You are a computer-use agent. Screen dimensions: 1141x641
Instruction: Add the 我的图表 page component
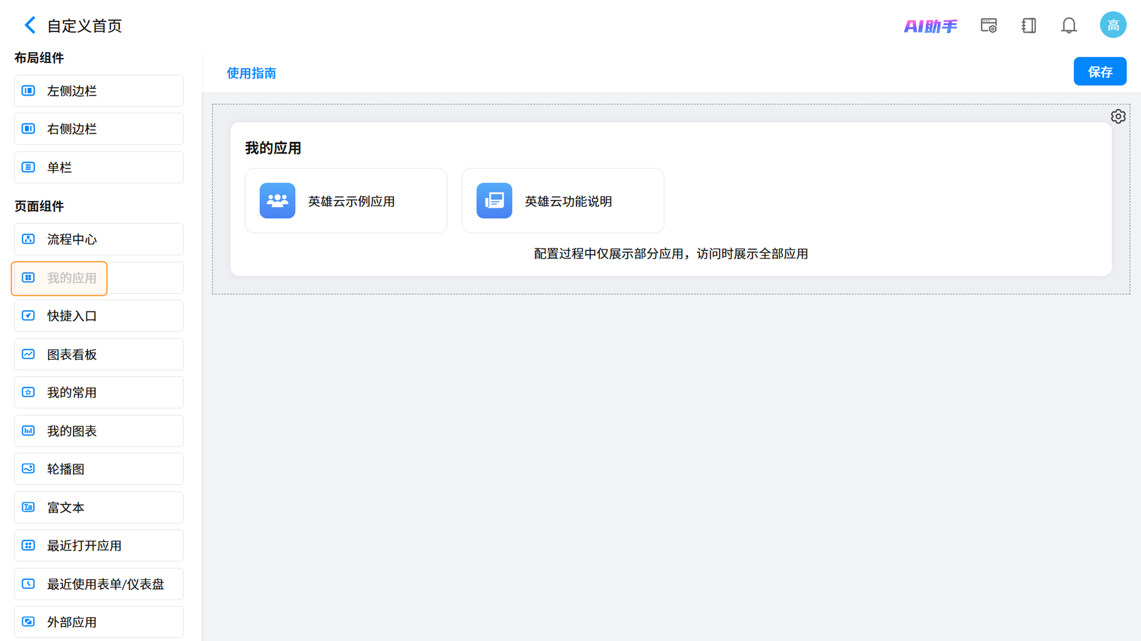click(x=99, y=431)
